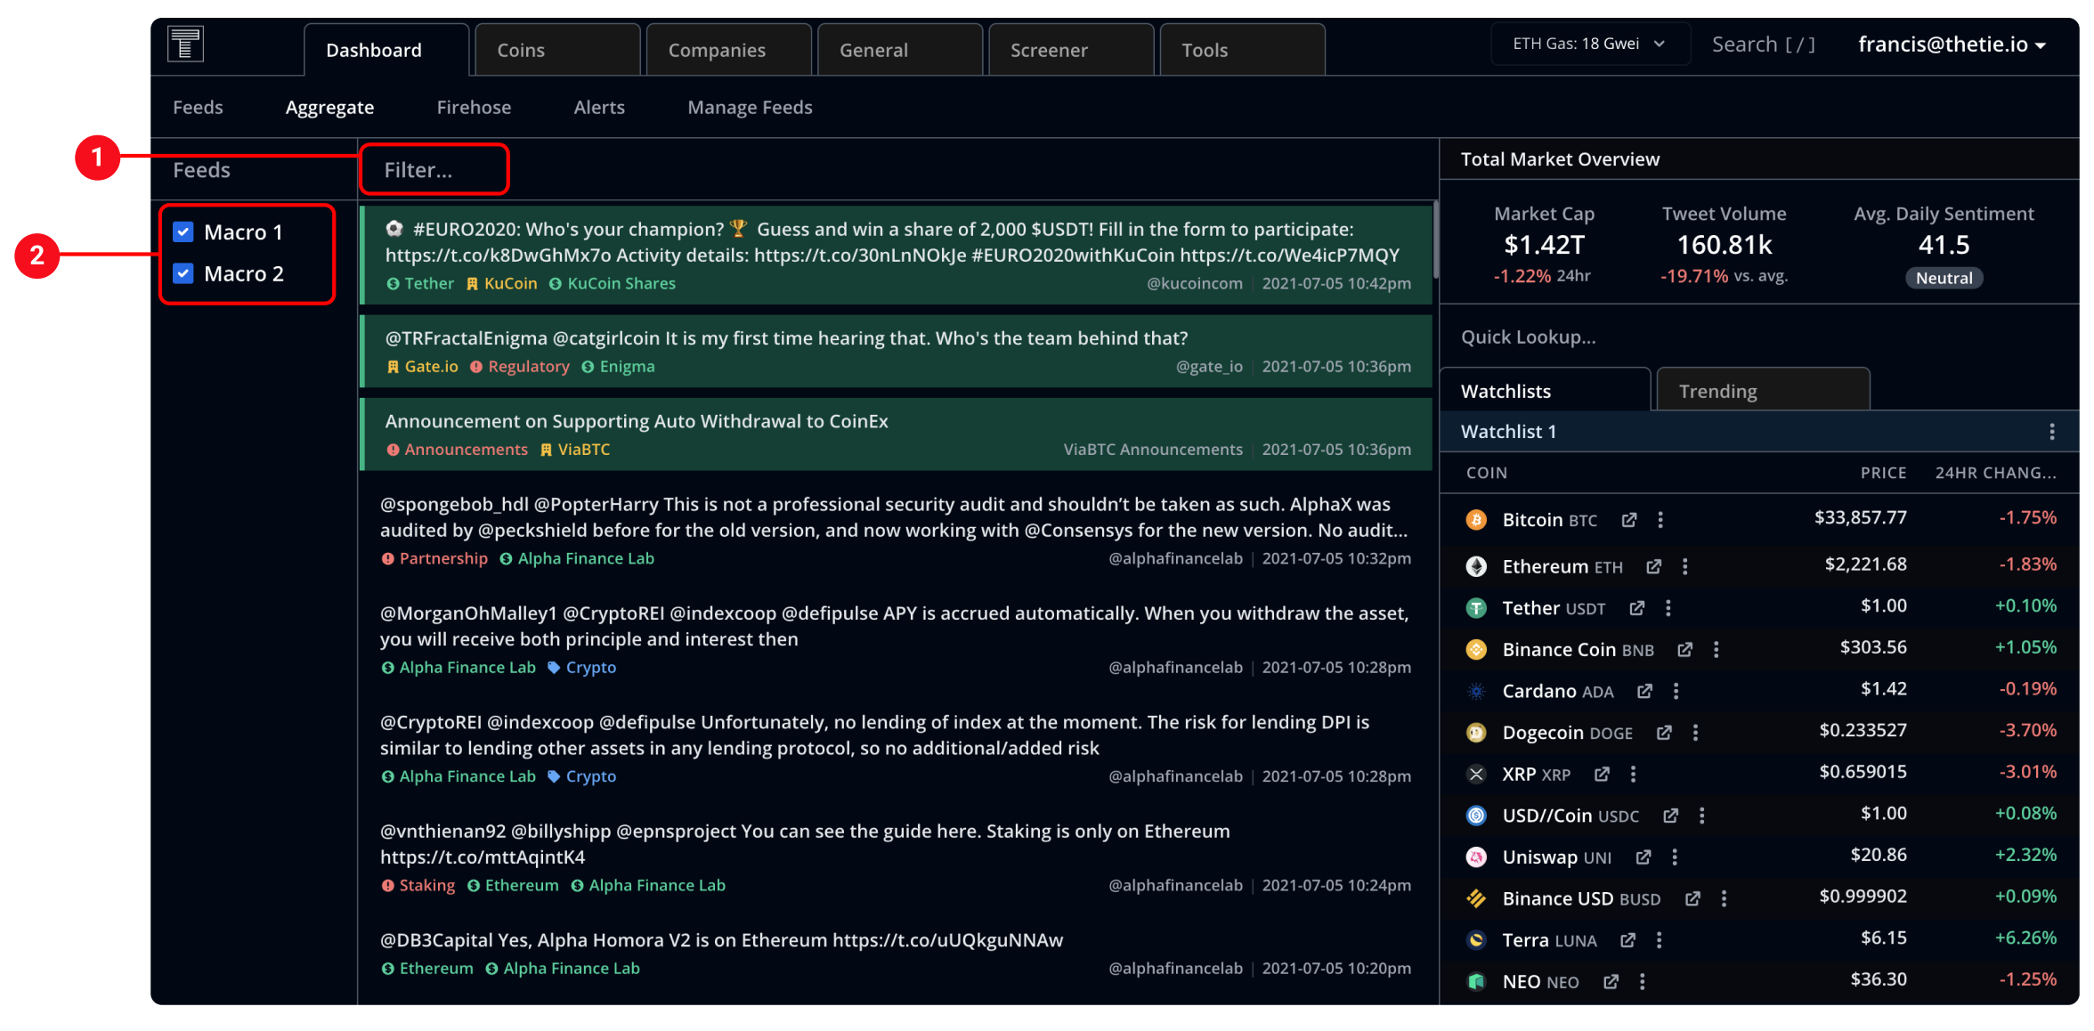Uncheck the Macro 1 feed checkbox
Image resolution: width=2094 pixels, height=1031 pixels.
click(183, 232)
